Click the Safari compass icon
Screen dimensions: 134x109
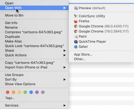coord(76,47)
